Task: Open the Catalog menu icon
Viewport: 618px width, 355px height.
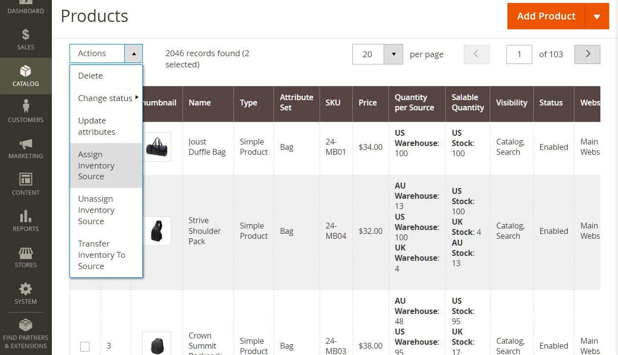Action: click(x=25, y=71)
